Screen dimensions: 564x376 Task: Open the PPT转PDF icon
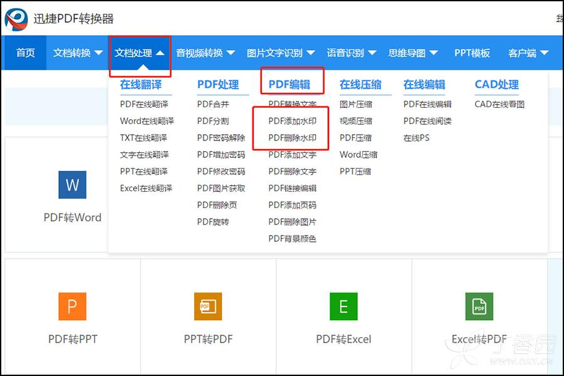pyautogui.click(x=208, y=306)
